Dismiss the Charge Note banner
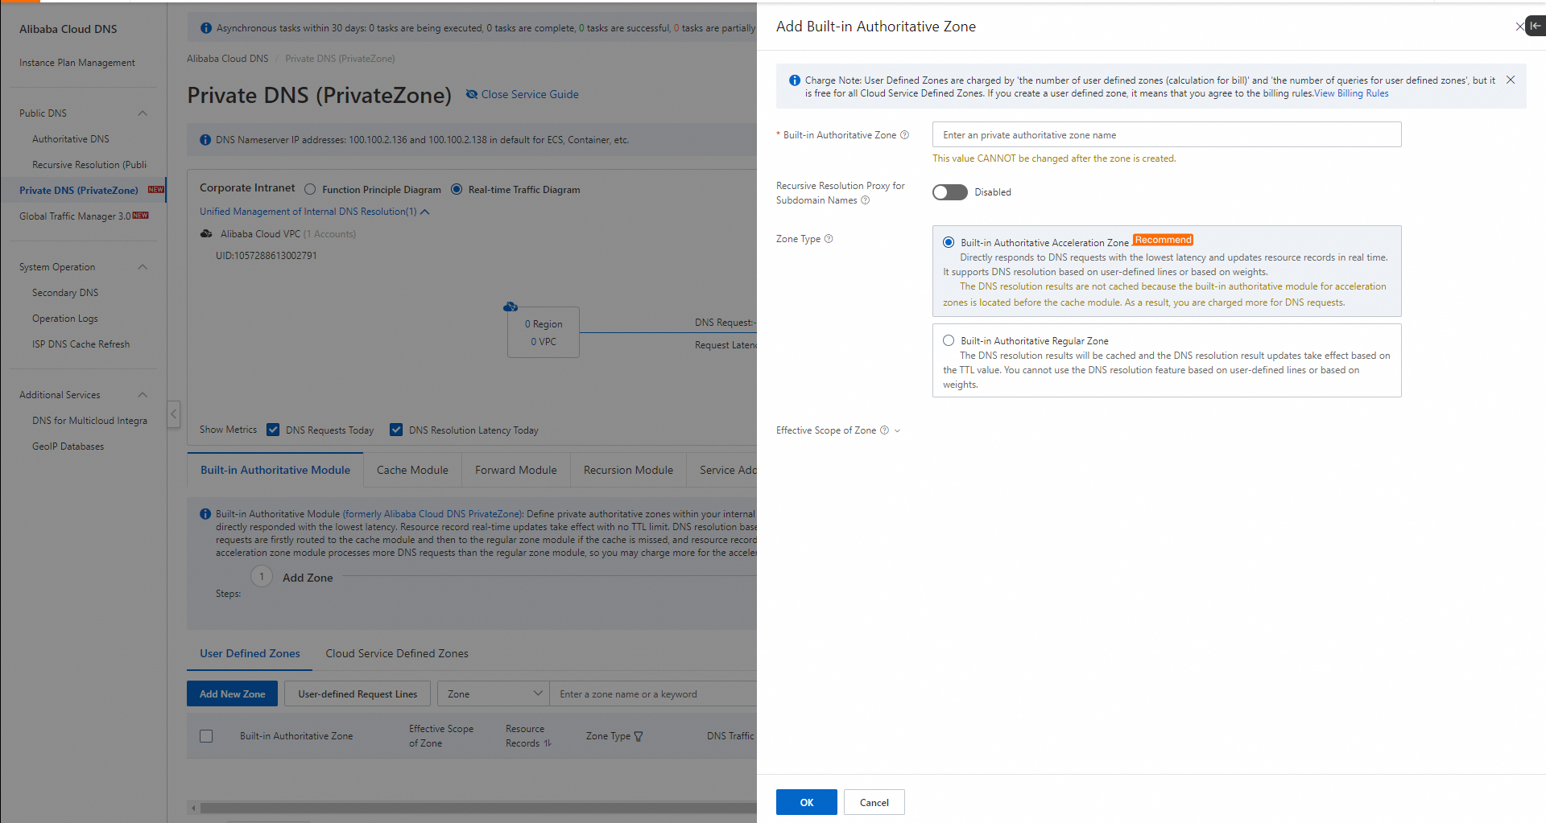 coord(1511,80)
